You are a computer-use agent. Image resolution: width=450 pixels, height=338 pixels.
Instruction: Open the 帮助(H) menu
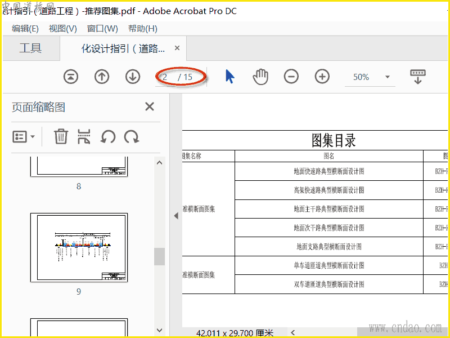click(143, 29)
